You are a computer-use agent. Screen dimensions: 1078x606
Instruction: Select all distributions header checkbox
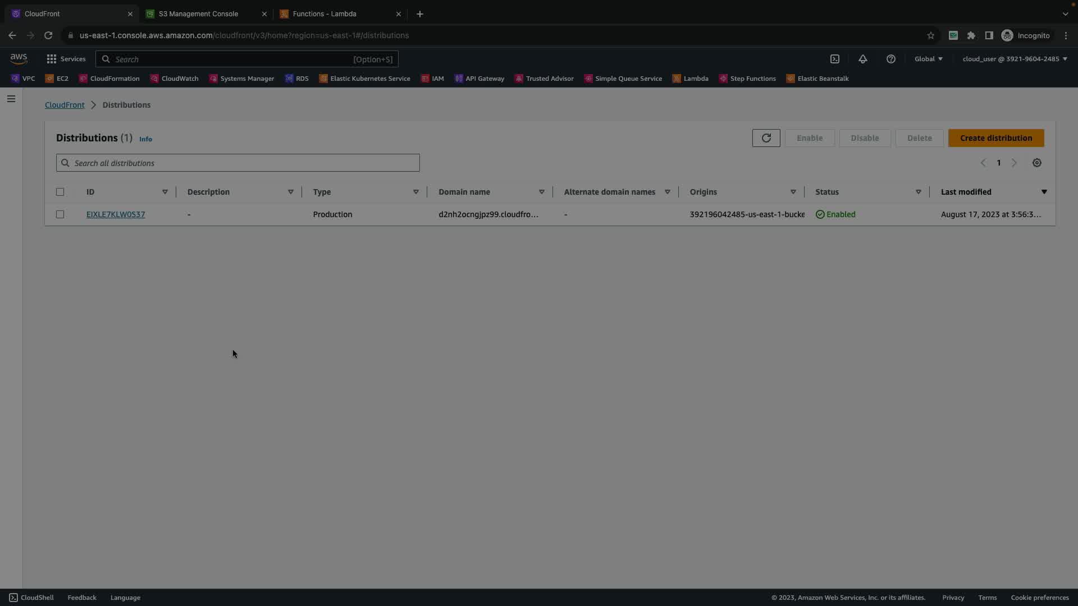[60, 192]
